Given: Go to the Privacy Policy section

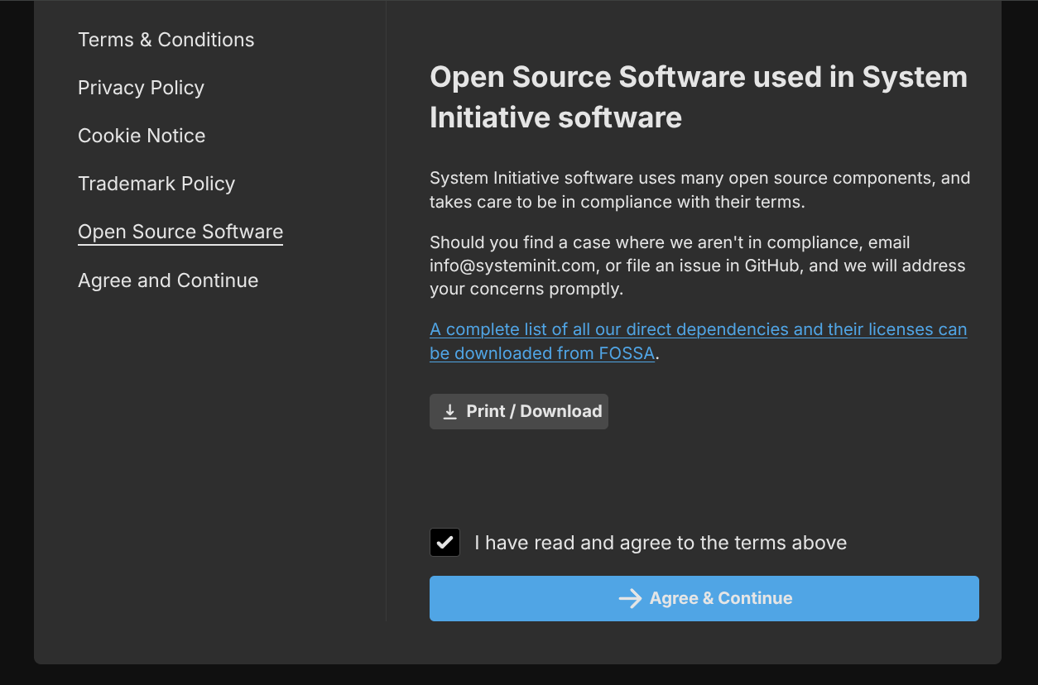Looking at the screenshot, I should (x=141, y=88).
